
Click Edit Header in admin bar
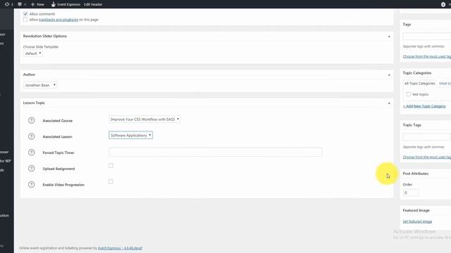[93, 4]
